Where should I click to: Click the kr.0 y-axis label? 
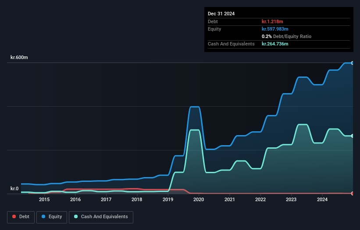click(14, 189)
